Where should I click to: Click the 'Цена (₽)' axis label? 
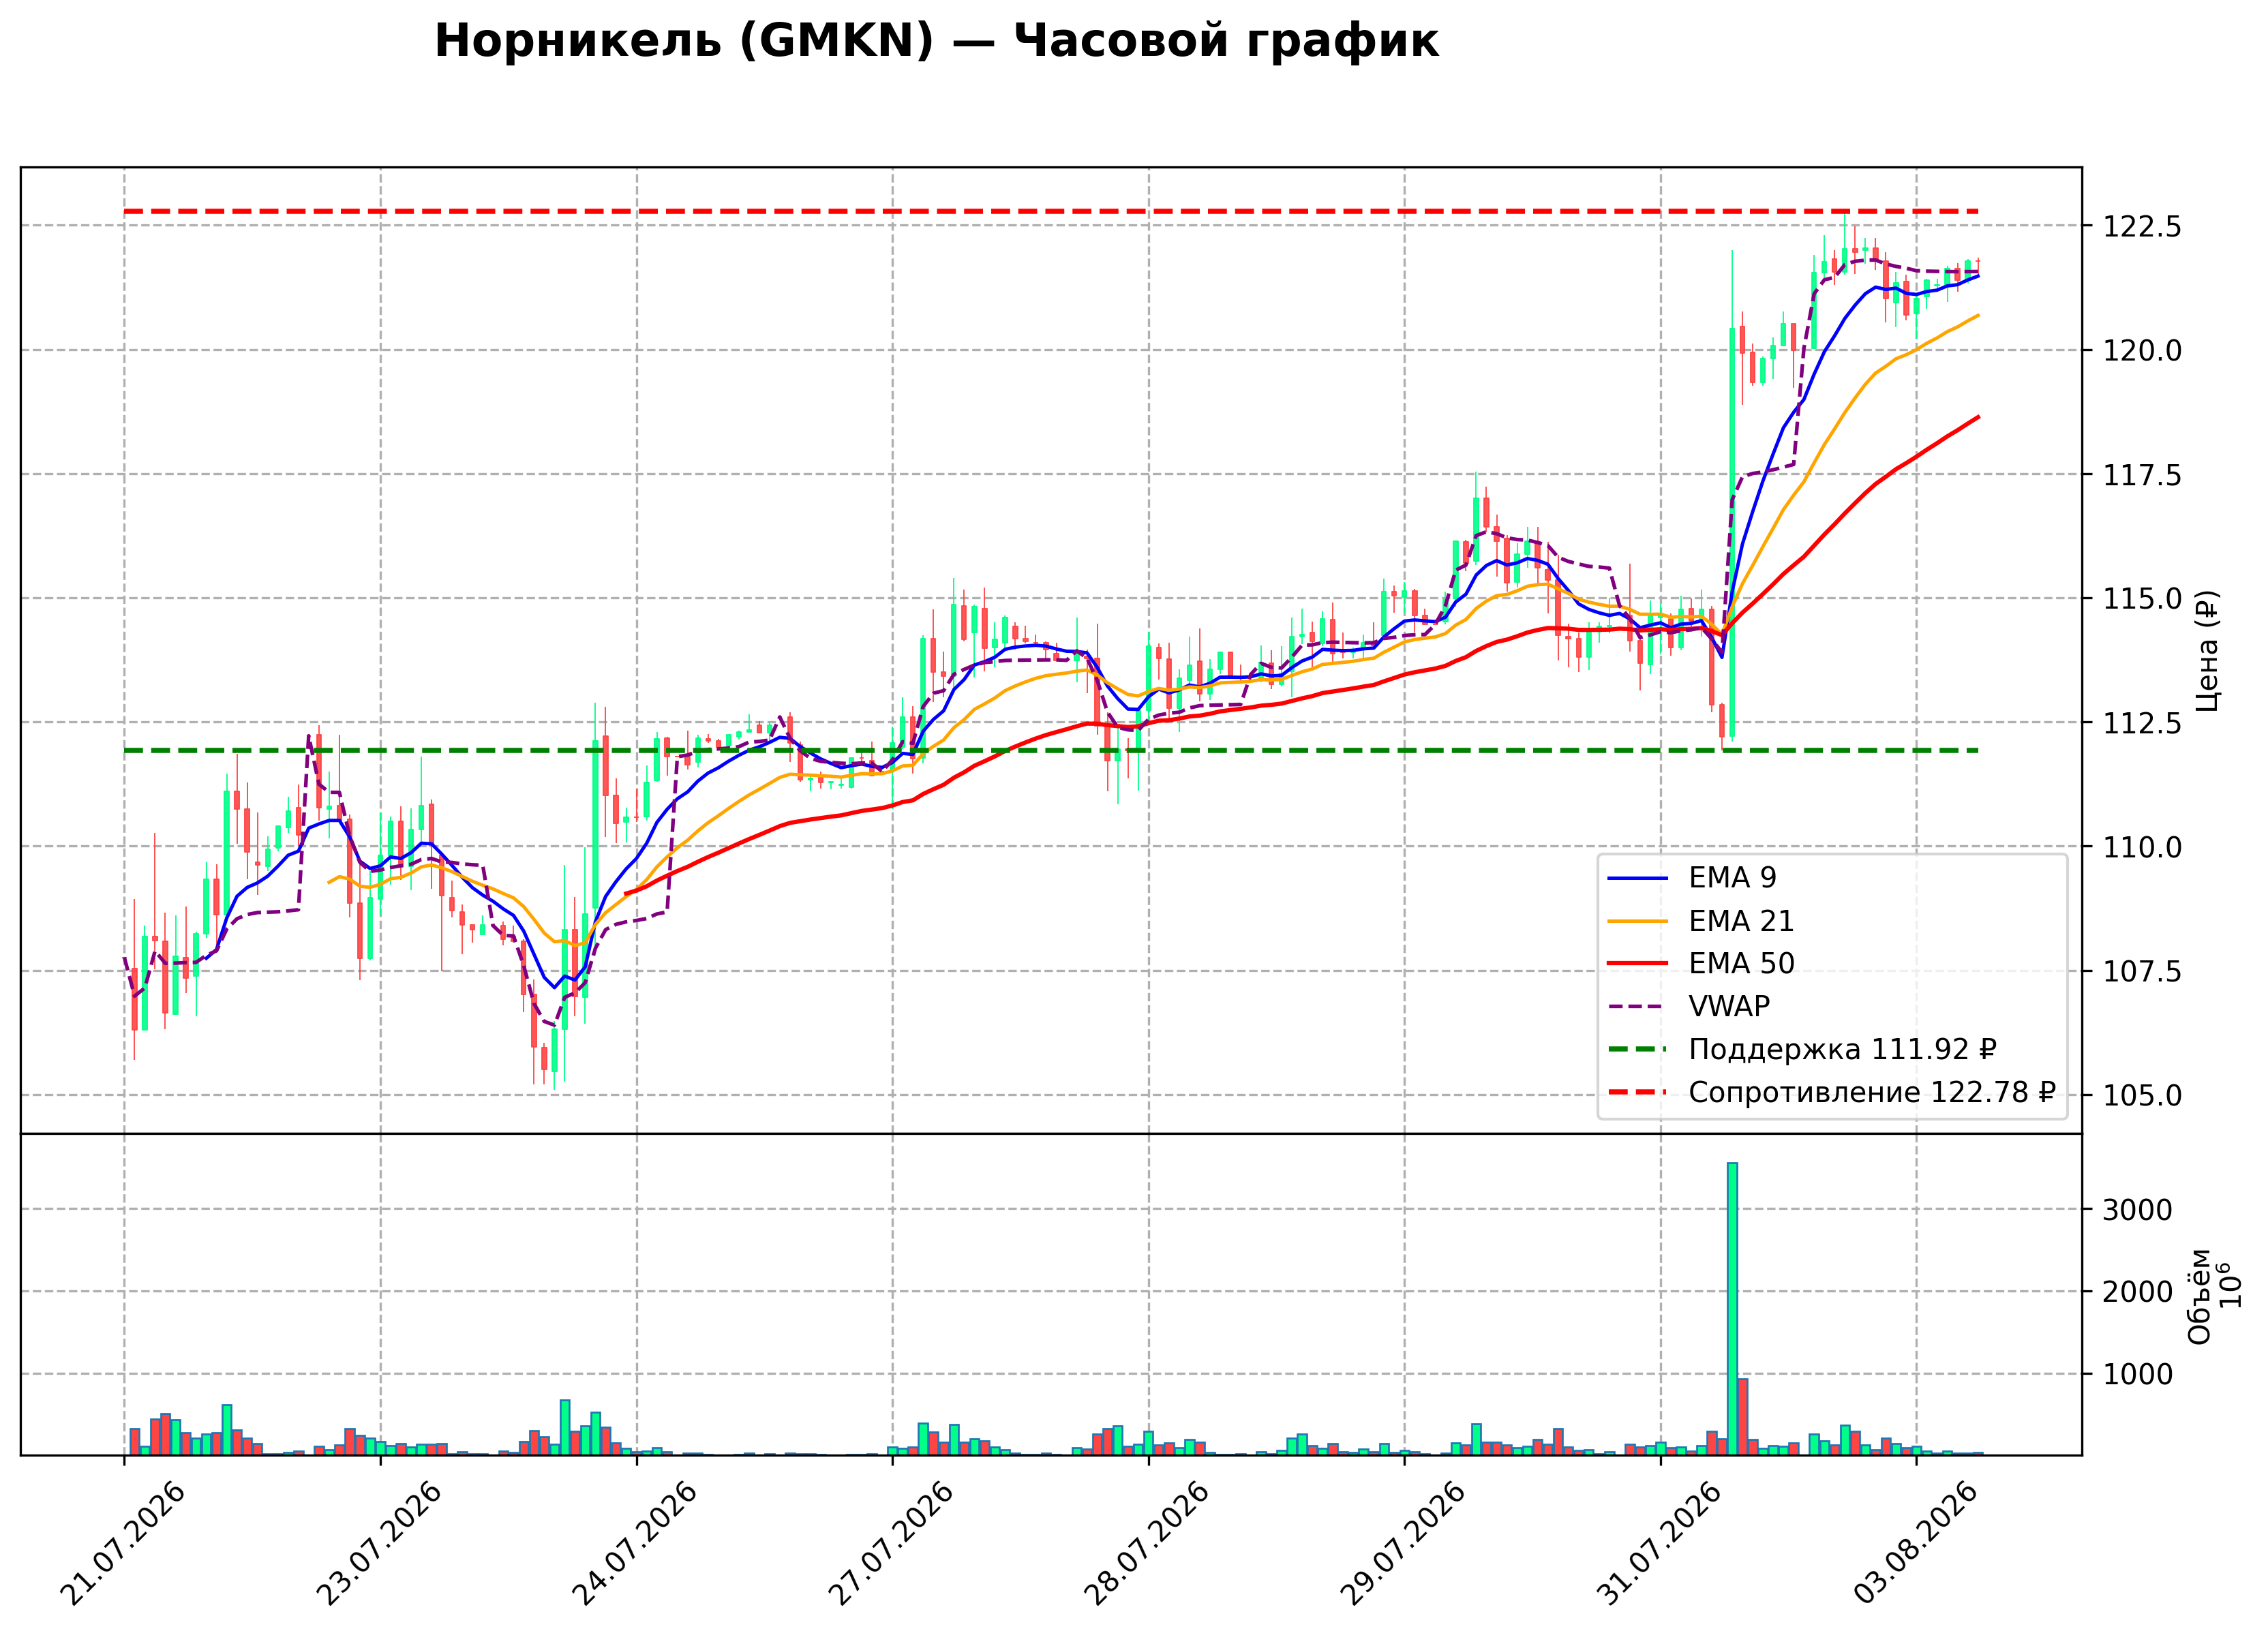[x=2207, y=651]
